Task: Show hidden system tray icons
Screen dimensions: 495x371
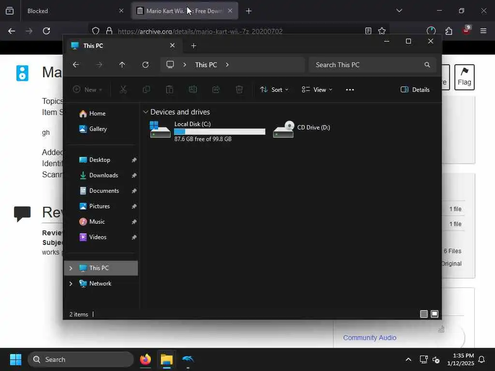Action: (x=408, y=359)
